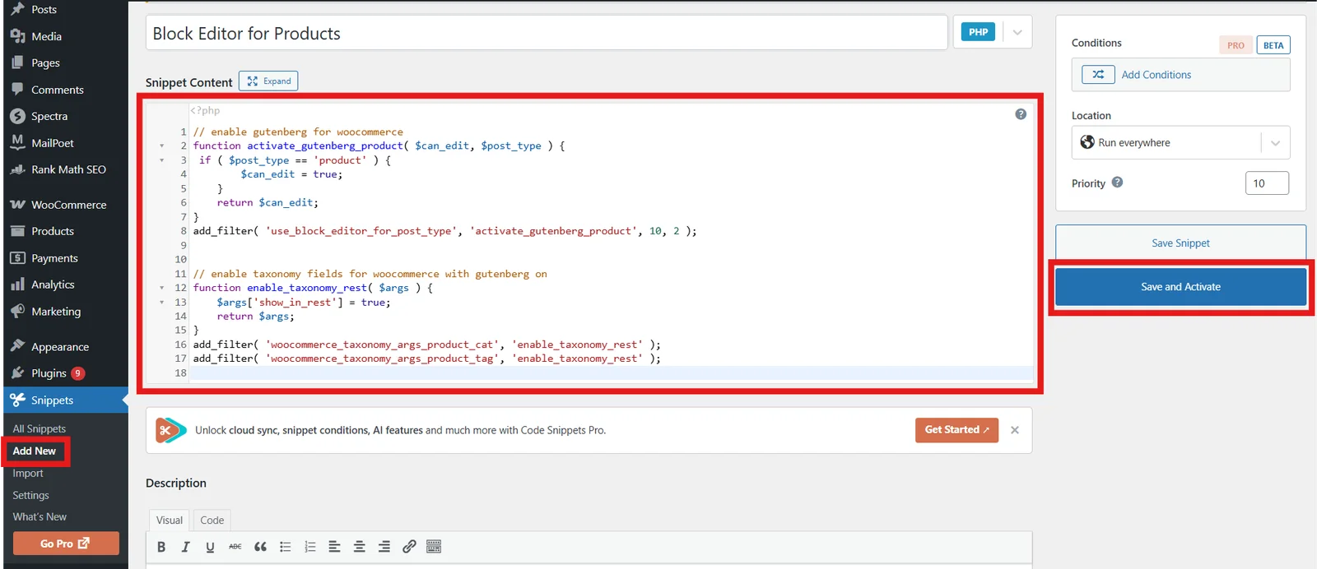
Task: Click the Payments dollar icon
Action: click(17, 258)
